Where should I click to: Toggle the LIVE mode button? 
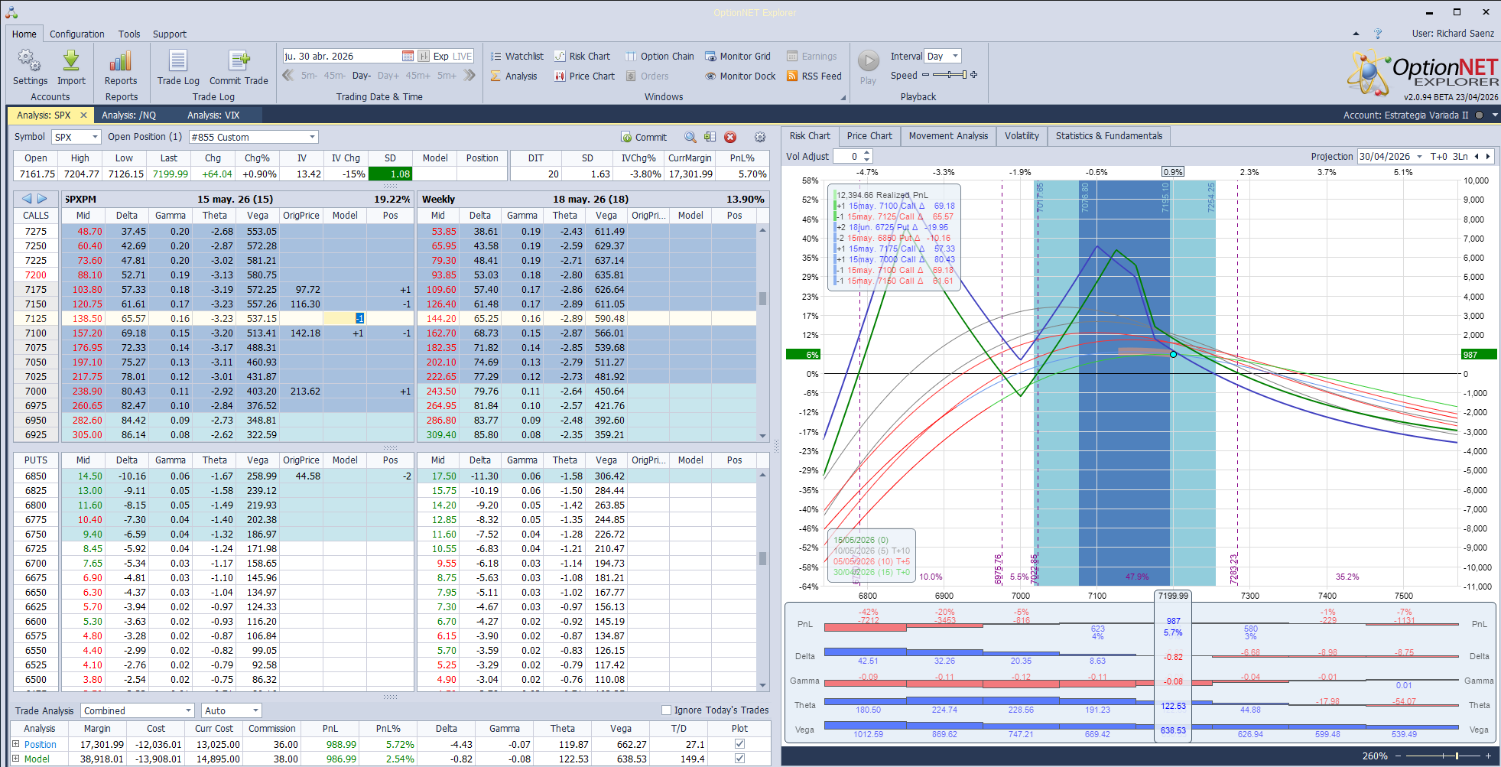coord(463,56)
